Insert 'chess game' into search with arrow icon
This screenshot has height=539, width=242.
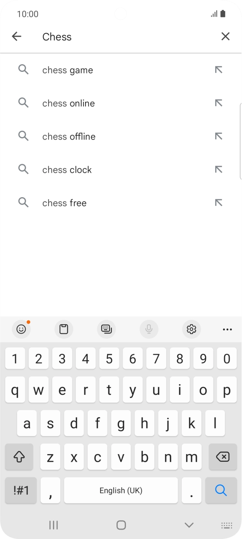tap(219, 69)
